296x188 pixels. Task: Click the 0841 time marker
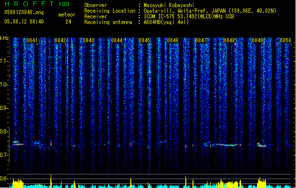click(x=32, y=40)
